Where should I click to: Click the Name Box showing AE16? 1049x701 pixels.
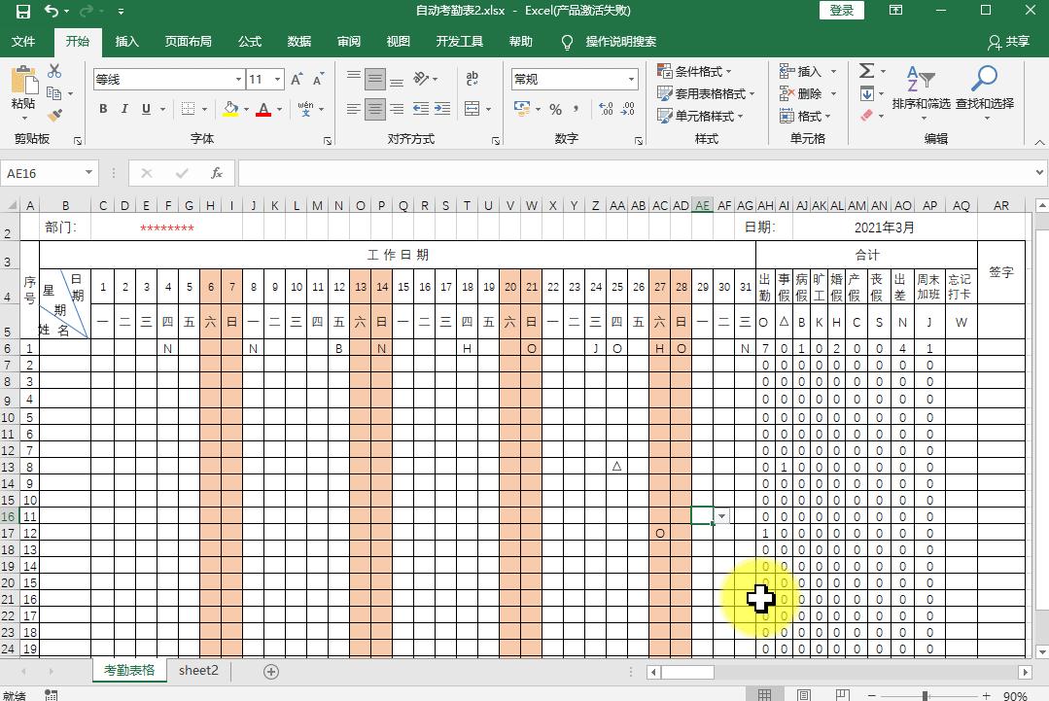coord(44,173)
